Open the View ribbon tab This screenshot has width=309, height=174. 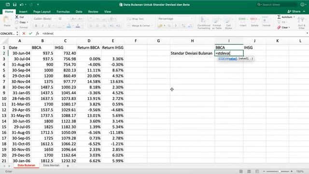point(107,12)
